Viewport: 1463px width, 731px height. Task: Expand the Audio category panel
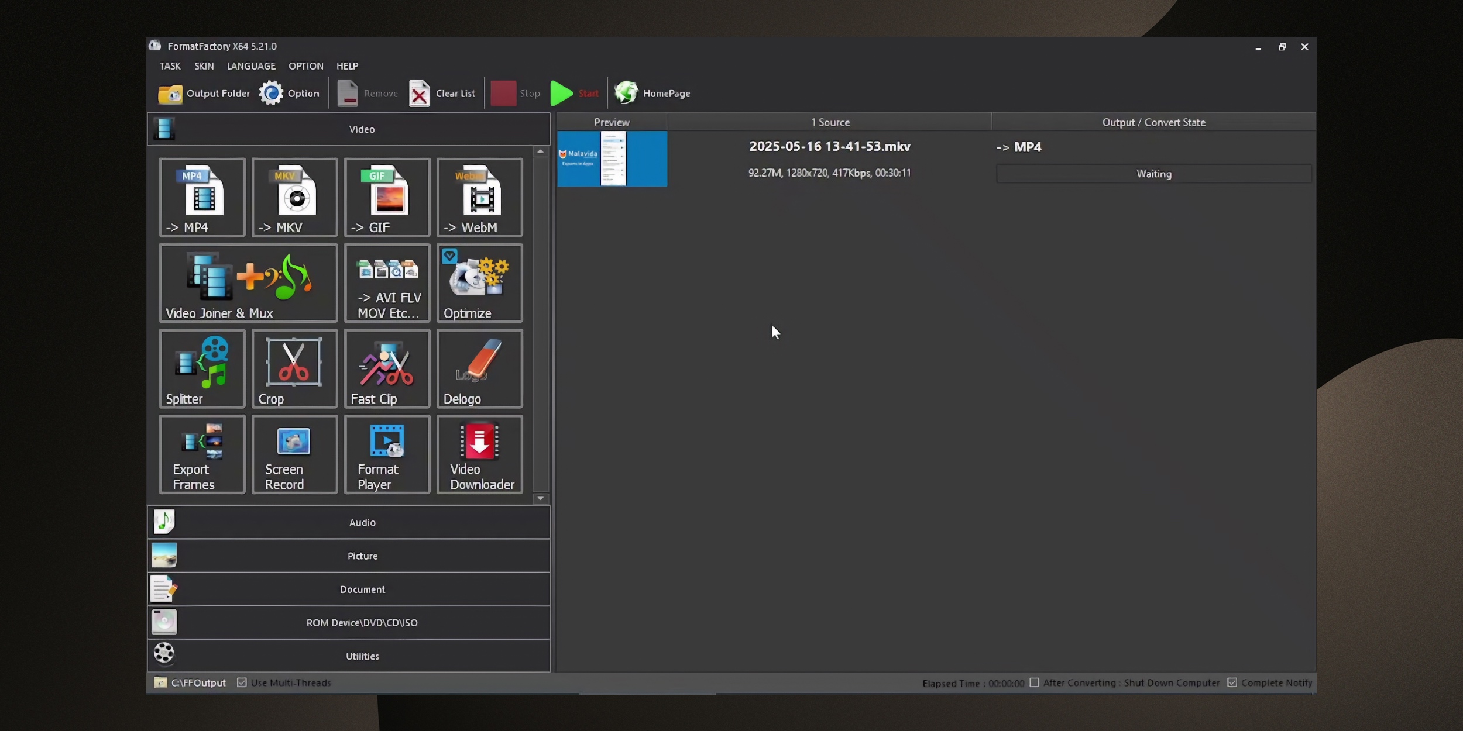tap(349, 523)
